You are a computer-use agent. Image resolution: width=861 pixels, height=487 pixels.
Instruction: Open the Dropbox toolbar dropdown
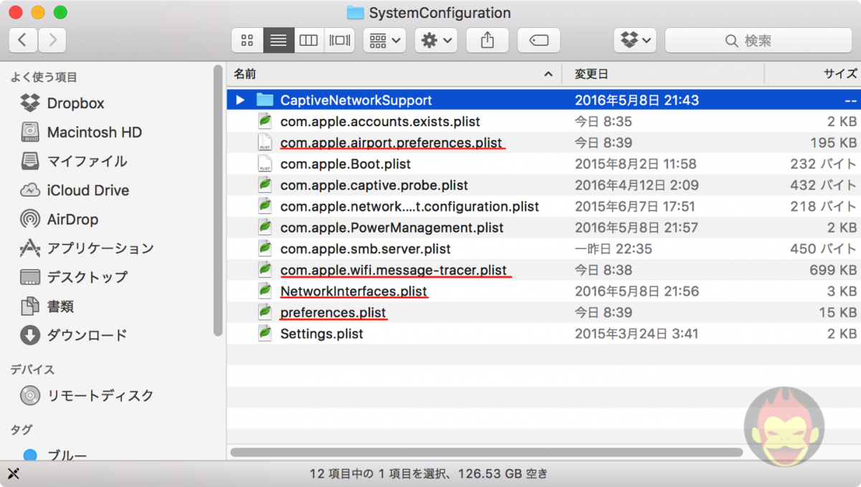pyautogui.click(x=636, y=40)
